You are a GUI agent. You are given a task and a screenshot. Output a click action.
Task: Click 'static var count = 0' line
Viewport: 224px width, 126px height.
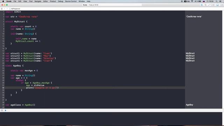coord(23,27)
